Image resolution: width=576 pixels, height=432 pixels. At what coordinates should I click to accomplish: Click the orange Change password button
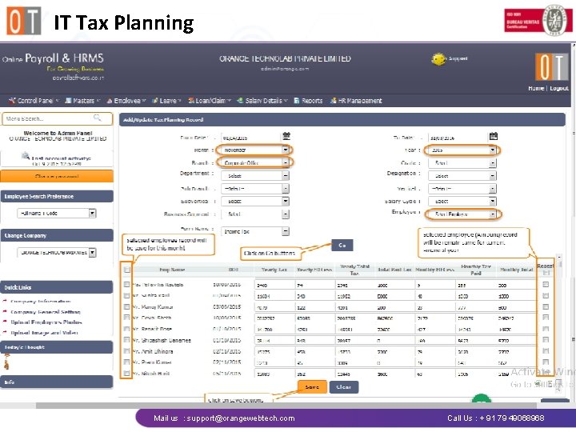(x=57, y=176)
